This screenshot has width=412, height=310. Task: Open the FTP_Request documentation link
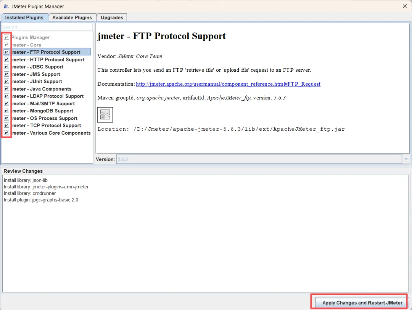pos(228,84)
